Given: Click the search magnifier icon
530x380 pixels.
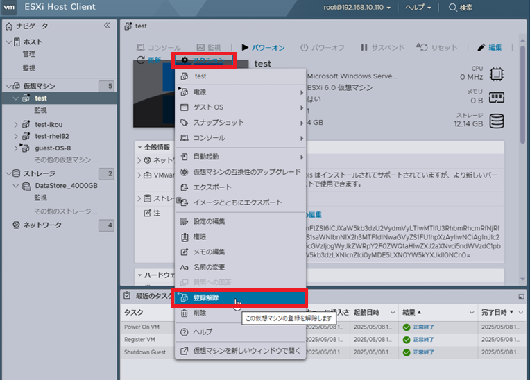Looking at the screenshot, I should (x=452, y=8).
